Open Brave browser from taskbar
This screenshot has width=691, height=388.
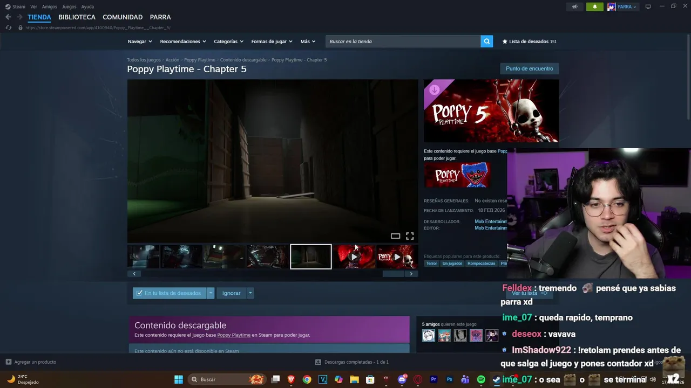(x=291, y=379)
